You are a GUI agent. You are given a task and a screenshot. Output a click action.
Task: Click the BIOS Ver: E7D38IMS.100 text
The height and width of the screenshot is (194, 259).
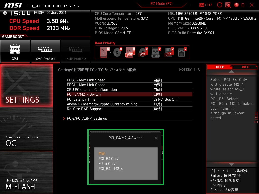(x=188, y=28)
